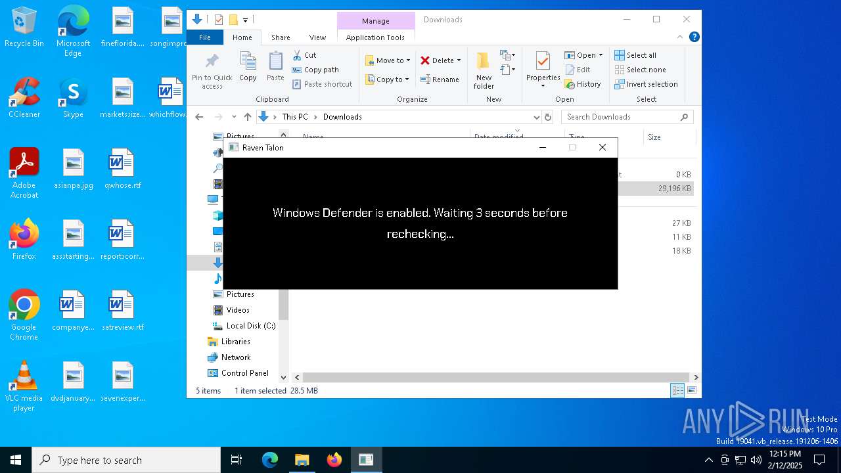Click Raven Talon taskbar button

tap(366, 460)
